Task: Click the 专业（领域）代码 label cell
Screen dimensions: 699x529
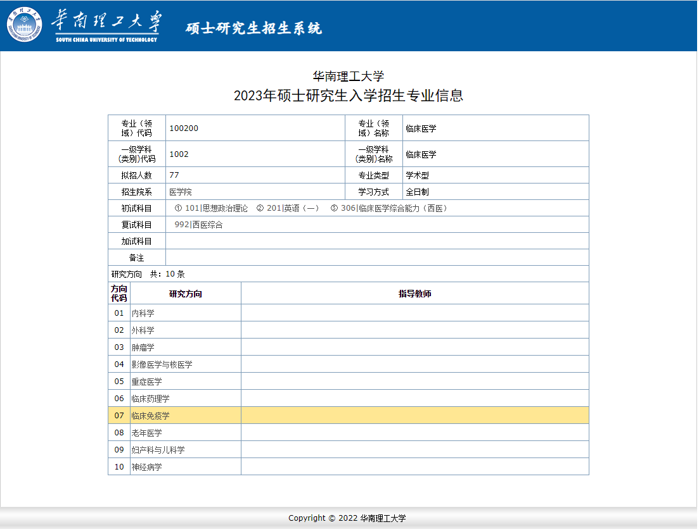Action: (137, 128)
